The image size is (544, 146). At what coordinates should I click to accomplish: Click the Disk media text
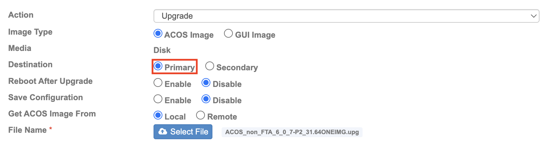[x=162, y=50]
